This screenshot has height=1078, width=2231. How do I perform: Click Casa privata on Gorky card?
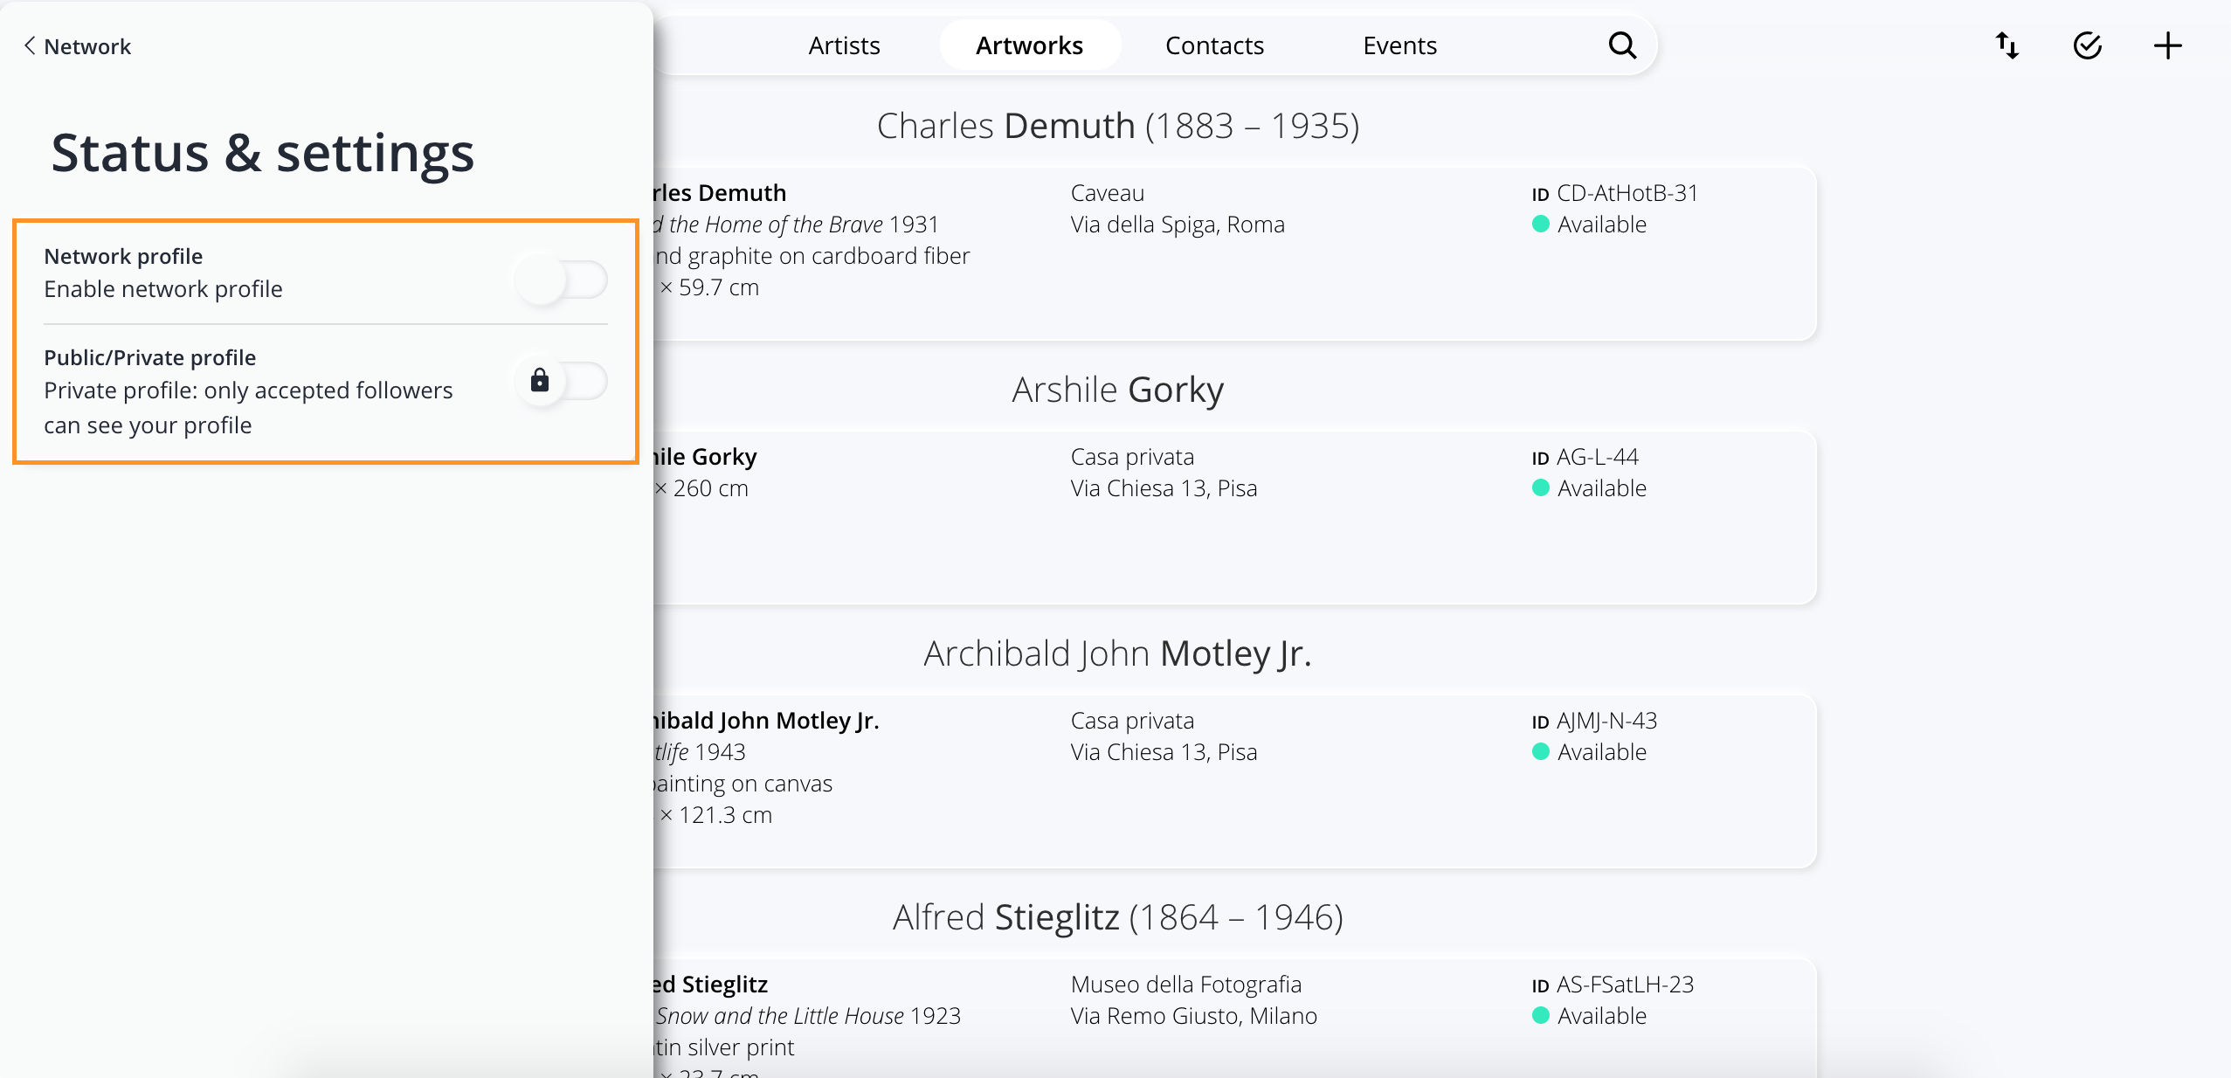pyautogui.click(x=1132, y=457)
